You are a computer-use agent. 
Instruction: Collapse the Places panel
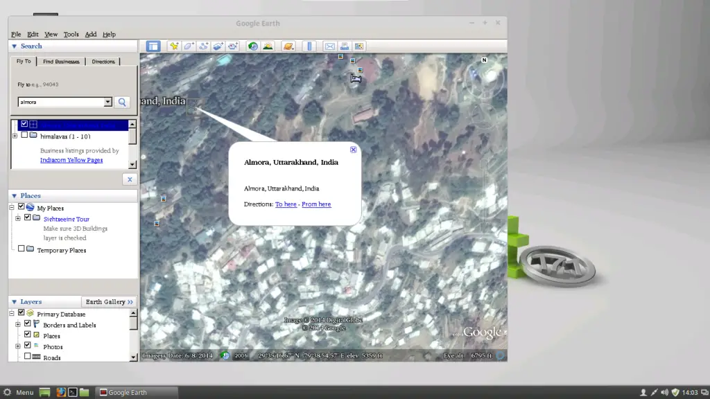[14, 196]
